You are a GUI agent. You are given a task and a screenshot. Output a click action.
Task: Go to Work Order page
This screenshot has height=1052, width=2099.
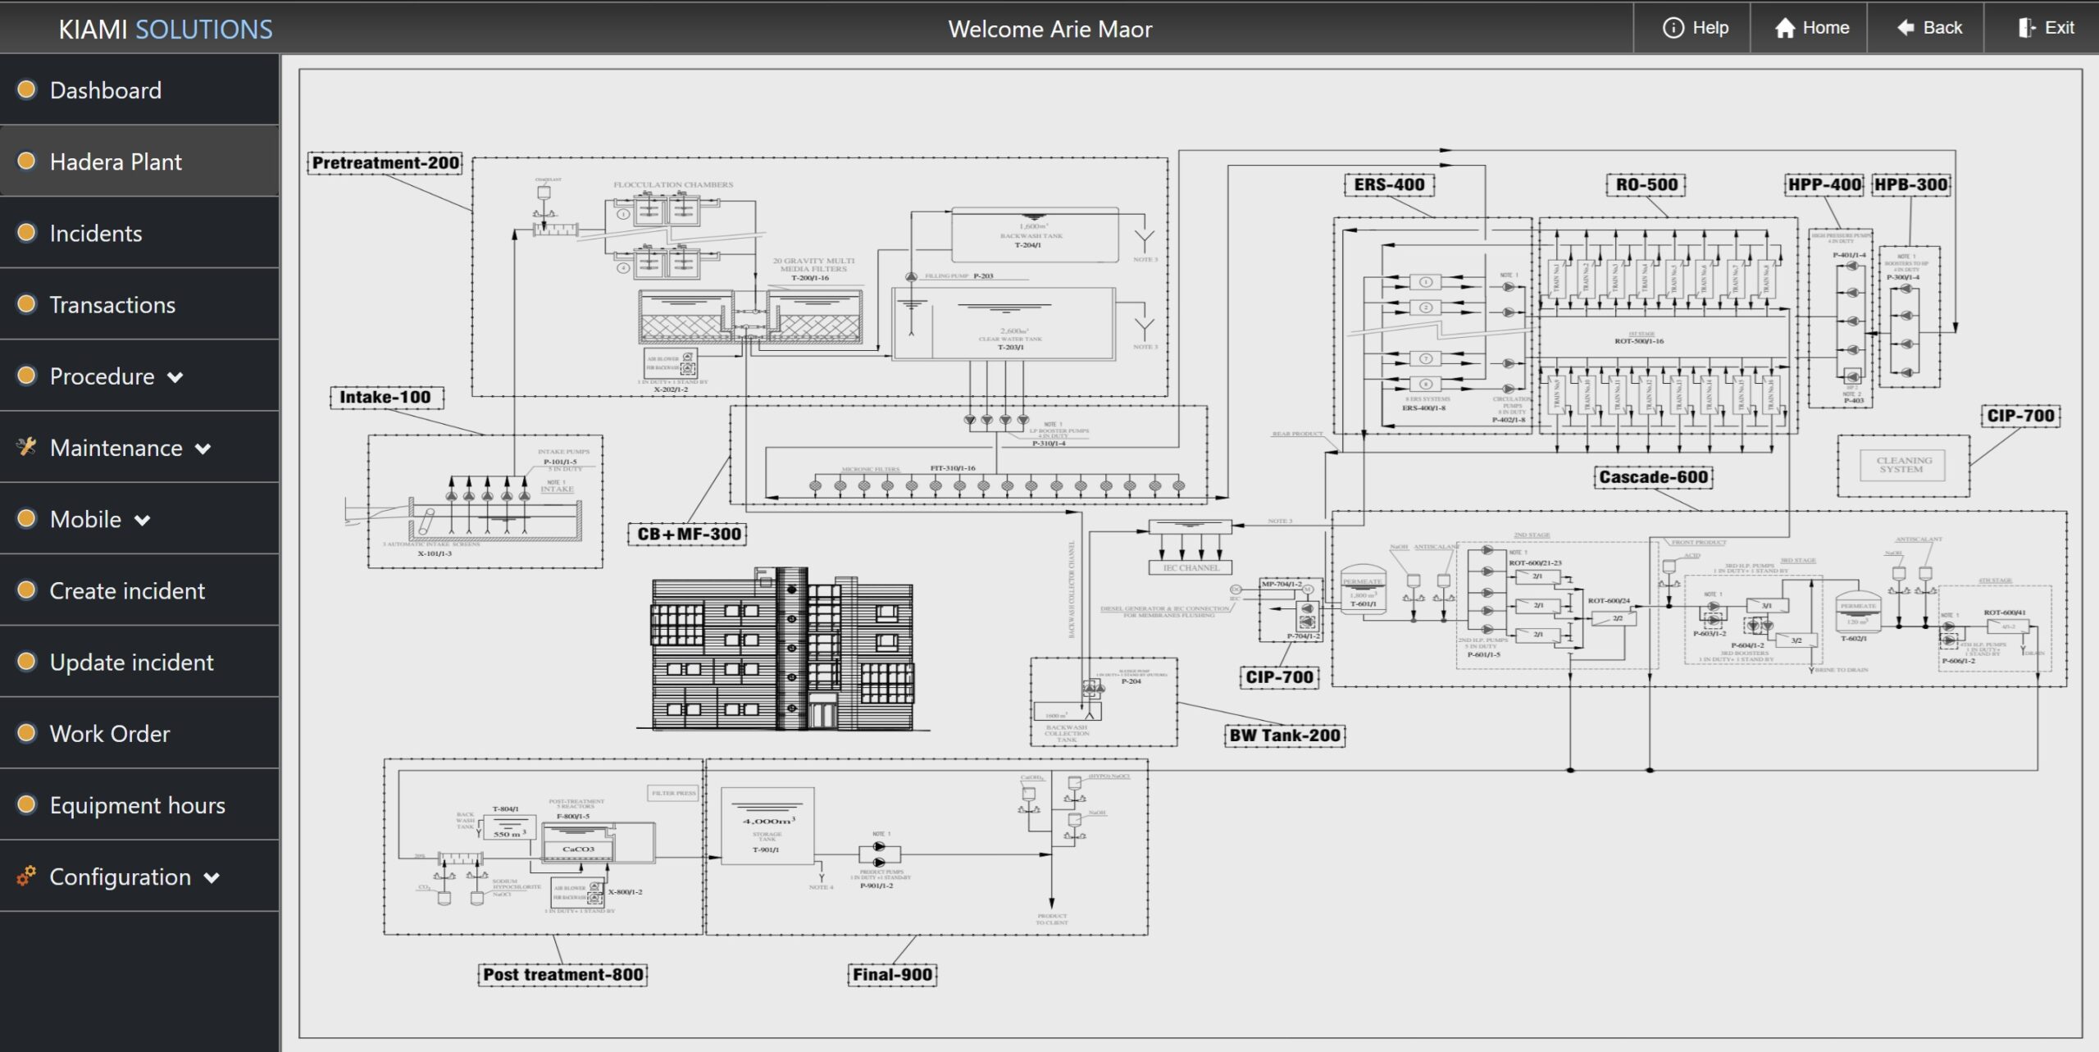click(x=110, y=734)
